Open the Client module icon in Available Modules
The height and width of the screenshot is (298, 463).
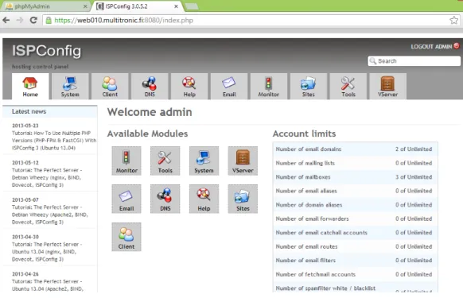(x=126, y=237)
